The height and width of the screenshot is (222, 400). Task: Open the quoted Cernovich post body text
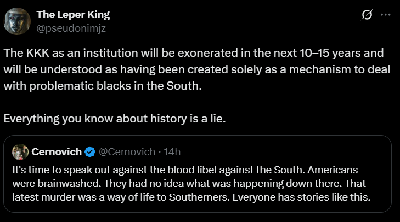(x=192, y=183)
